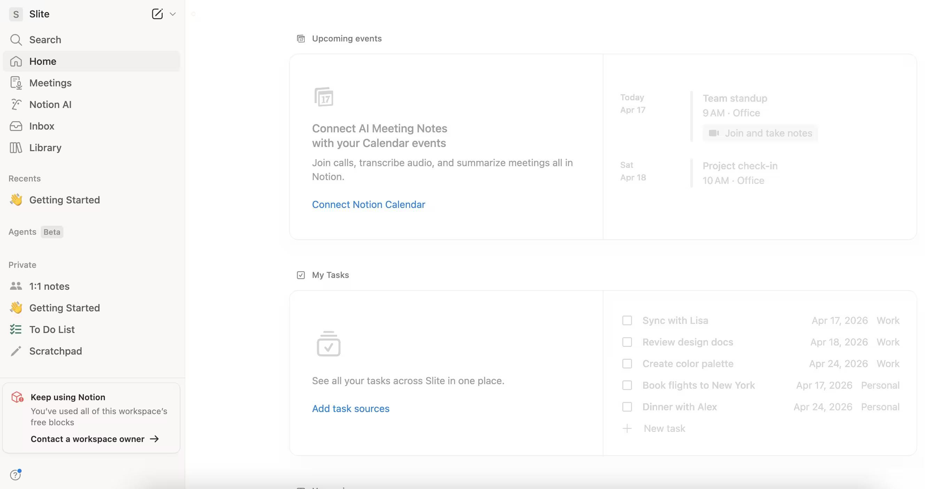Click the plus icon beside New task
Screen dimensions: 943x489
(627, 428)
